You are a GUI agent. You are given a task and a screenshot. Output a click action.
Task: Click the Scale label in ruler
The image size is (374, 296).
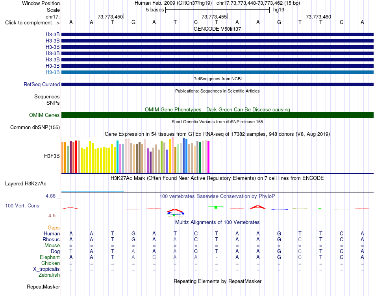(53, 10)
